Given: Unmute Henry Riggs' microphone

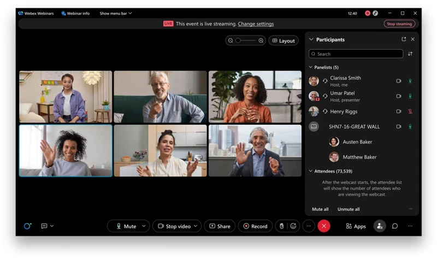Looking at the screenshot, I should 410,111.
